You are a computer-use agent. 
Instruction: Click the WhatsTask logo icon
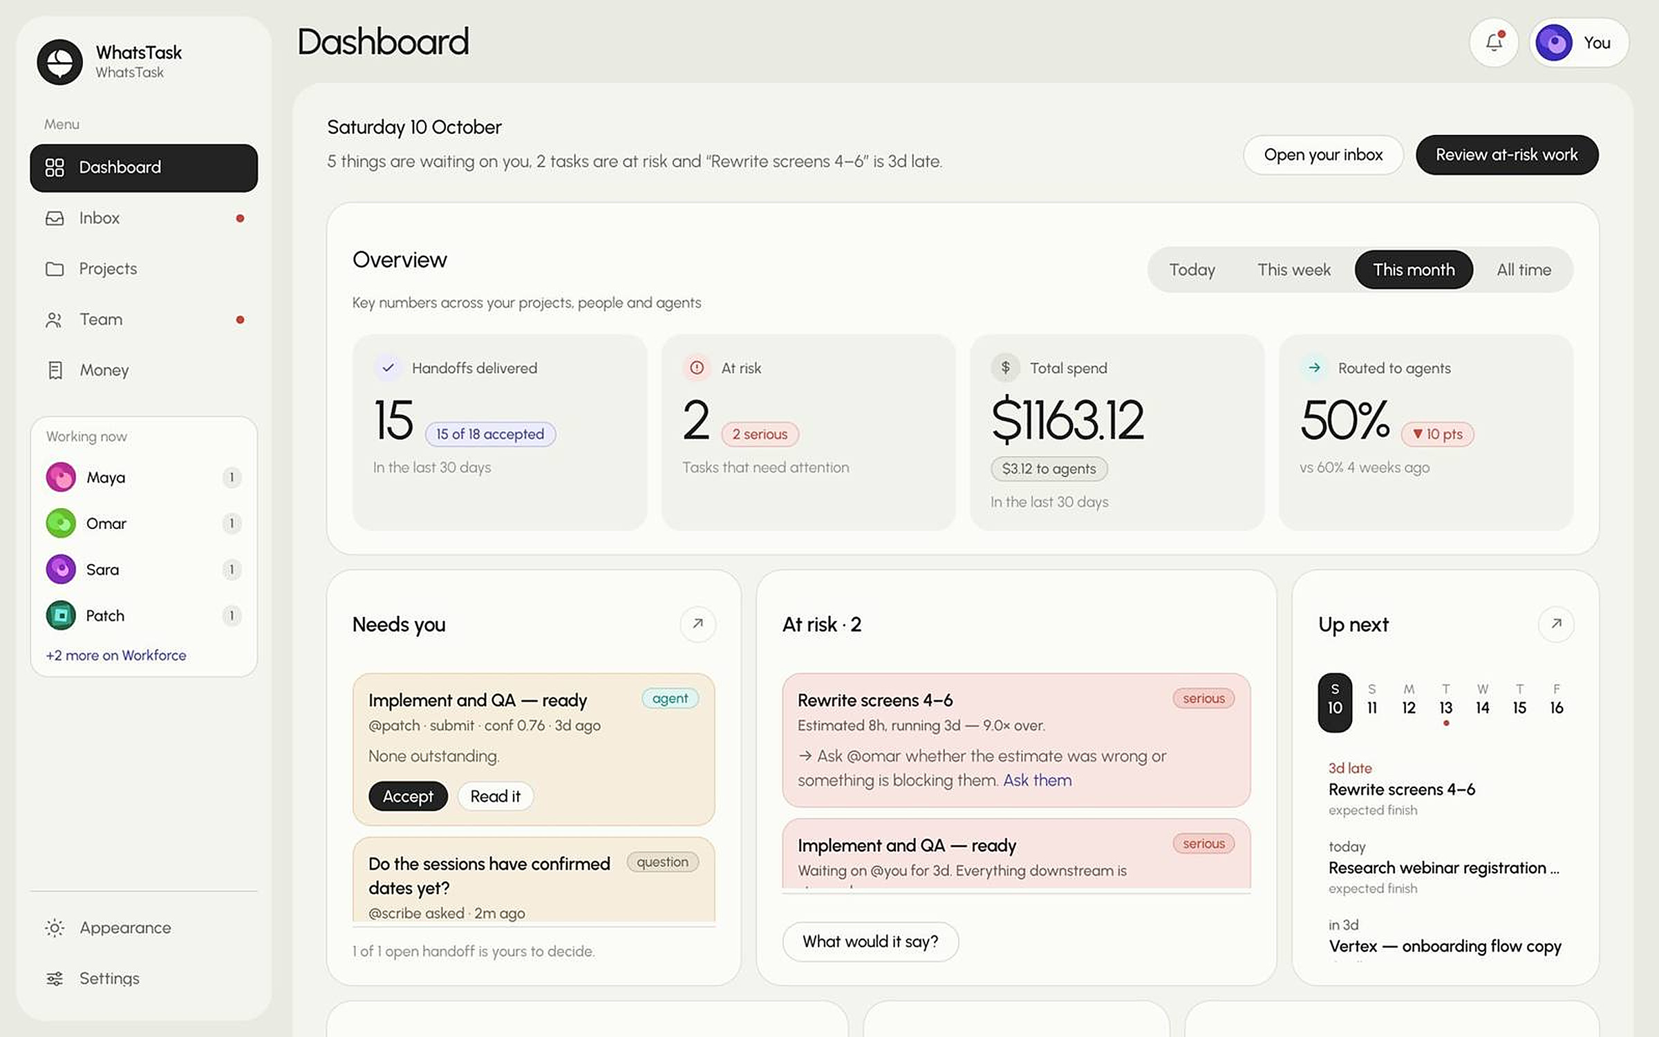60,62
